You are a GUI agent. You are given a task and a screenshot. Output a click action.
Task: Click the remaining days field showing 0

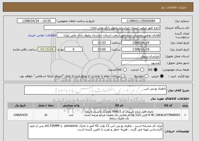pyautogui.click(x=74, y=49)
